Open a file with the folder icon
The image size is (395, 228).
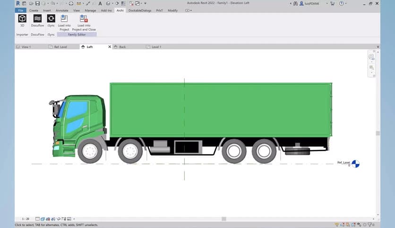[31, 3]
